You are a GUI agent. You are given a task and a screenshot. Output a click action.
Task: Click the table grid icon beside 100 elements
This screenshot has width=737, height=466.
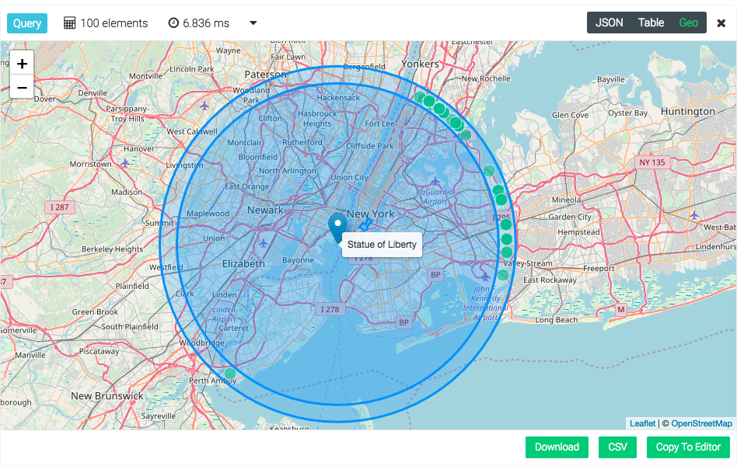[70, 23]
